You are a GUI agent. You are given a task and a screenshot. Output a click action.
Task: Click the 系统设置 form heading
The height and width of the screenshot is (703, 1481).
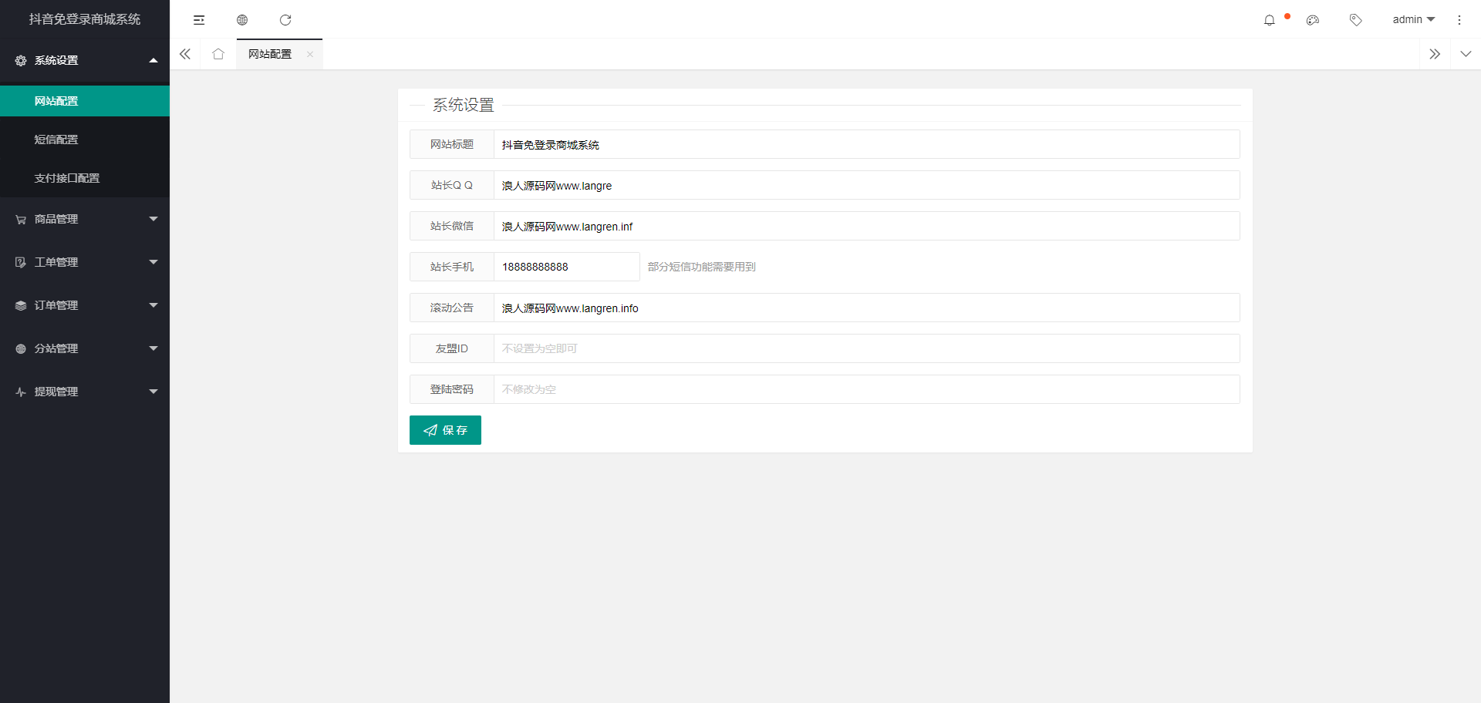[463, 105]
